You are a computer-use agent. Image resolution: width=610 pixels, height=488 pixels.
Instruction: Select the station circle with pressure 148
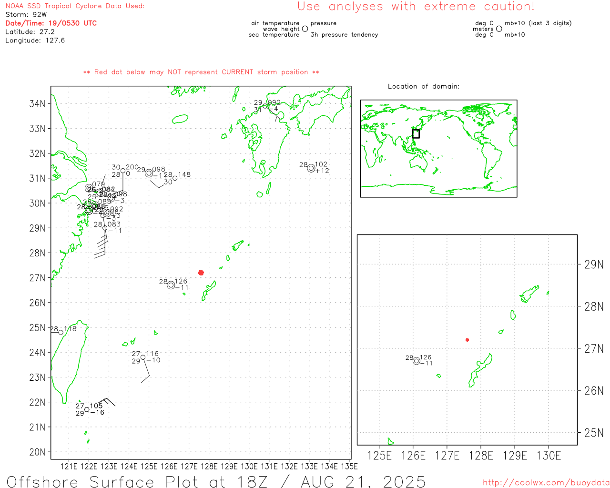(x=175, y=178)
